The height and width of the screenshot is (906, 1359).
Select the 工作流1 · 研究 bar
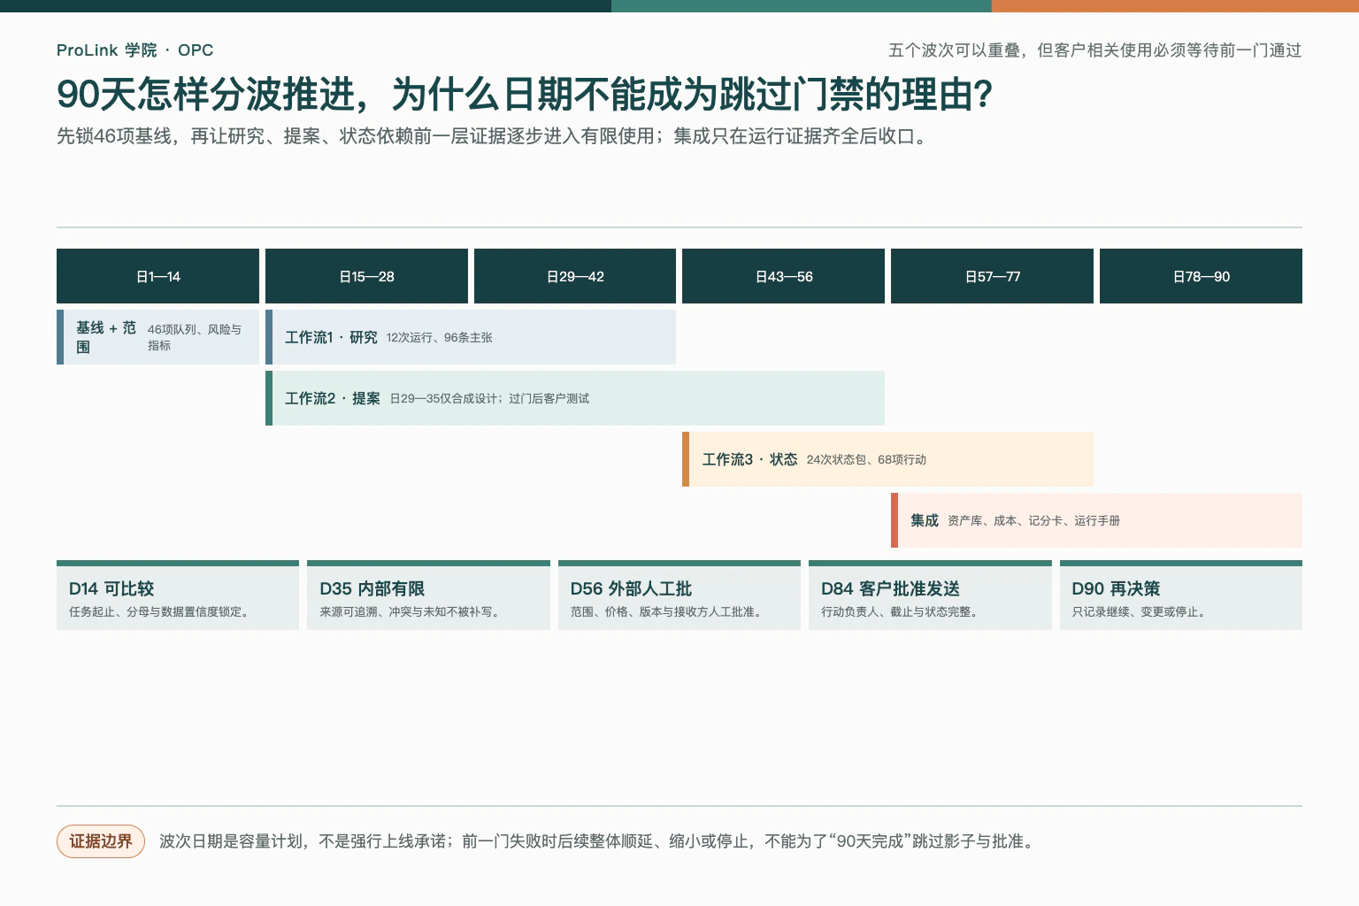pos(471,337)
